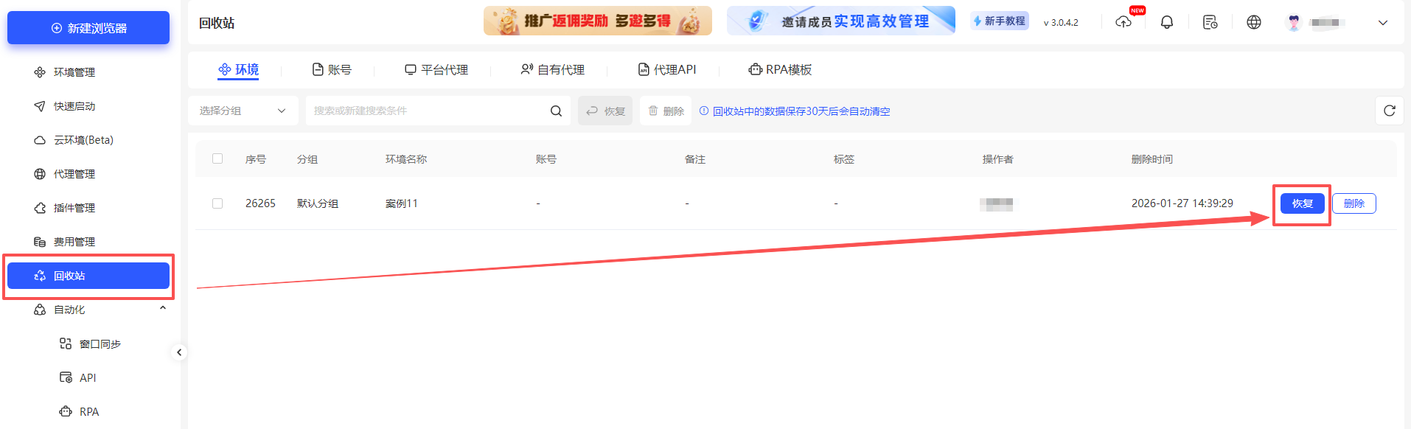Click the task list document icon
Screen dimensions: 1411x429
click(1210, 22)
